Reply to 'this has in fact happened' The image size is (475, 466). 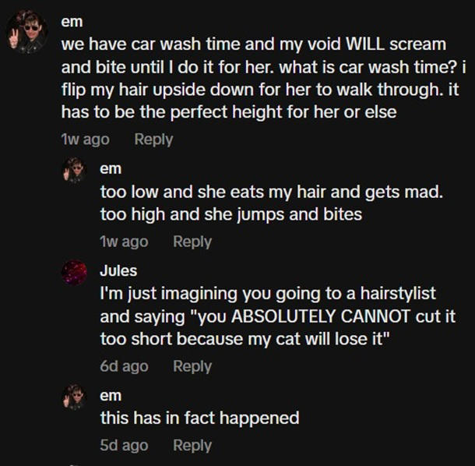coord(192,446)
